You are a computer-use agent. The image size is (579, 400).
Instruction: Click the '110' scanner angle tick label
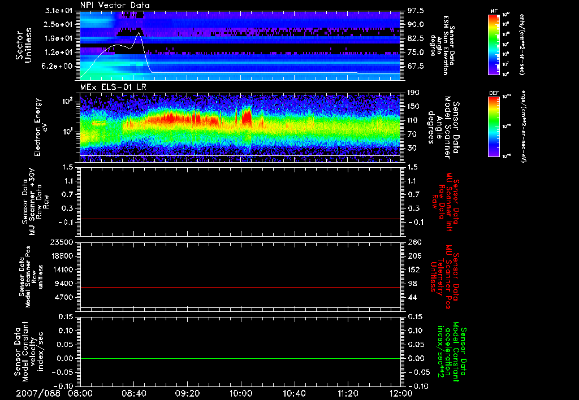[413, 120]
